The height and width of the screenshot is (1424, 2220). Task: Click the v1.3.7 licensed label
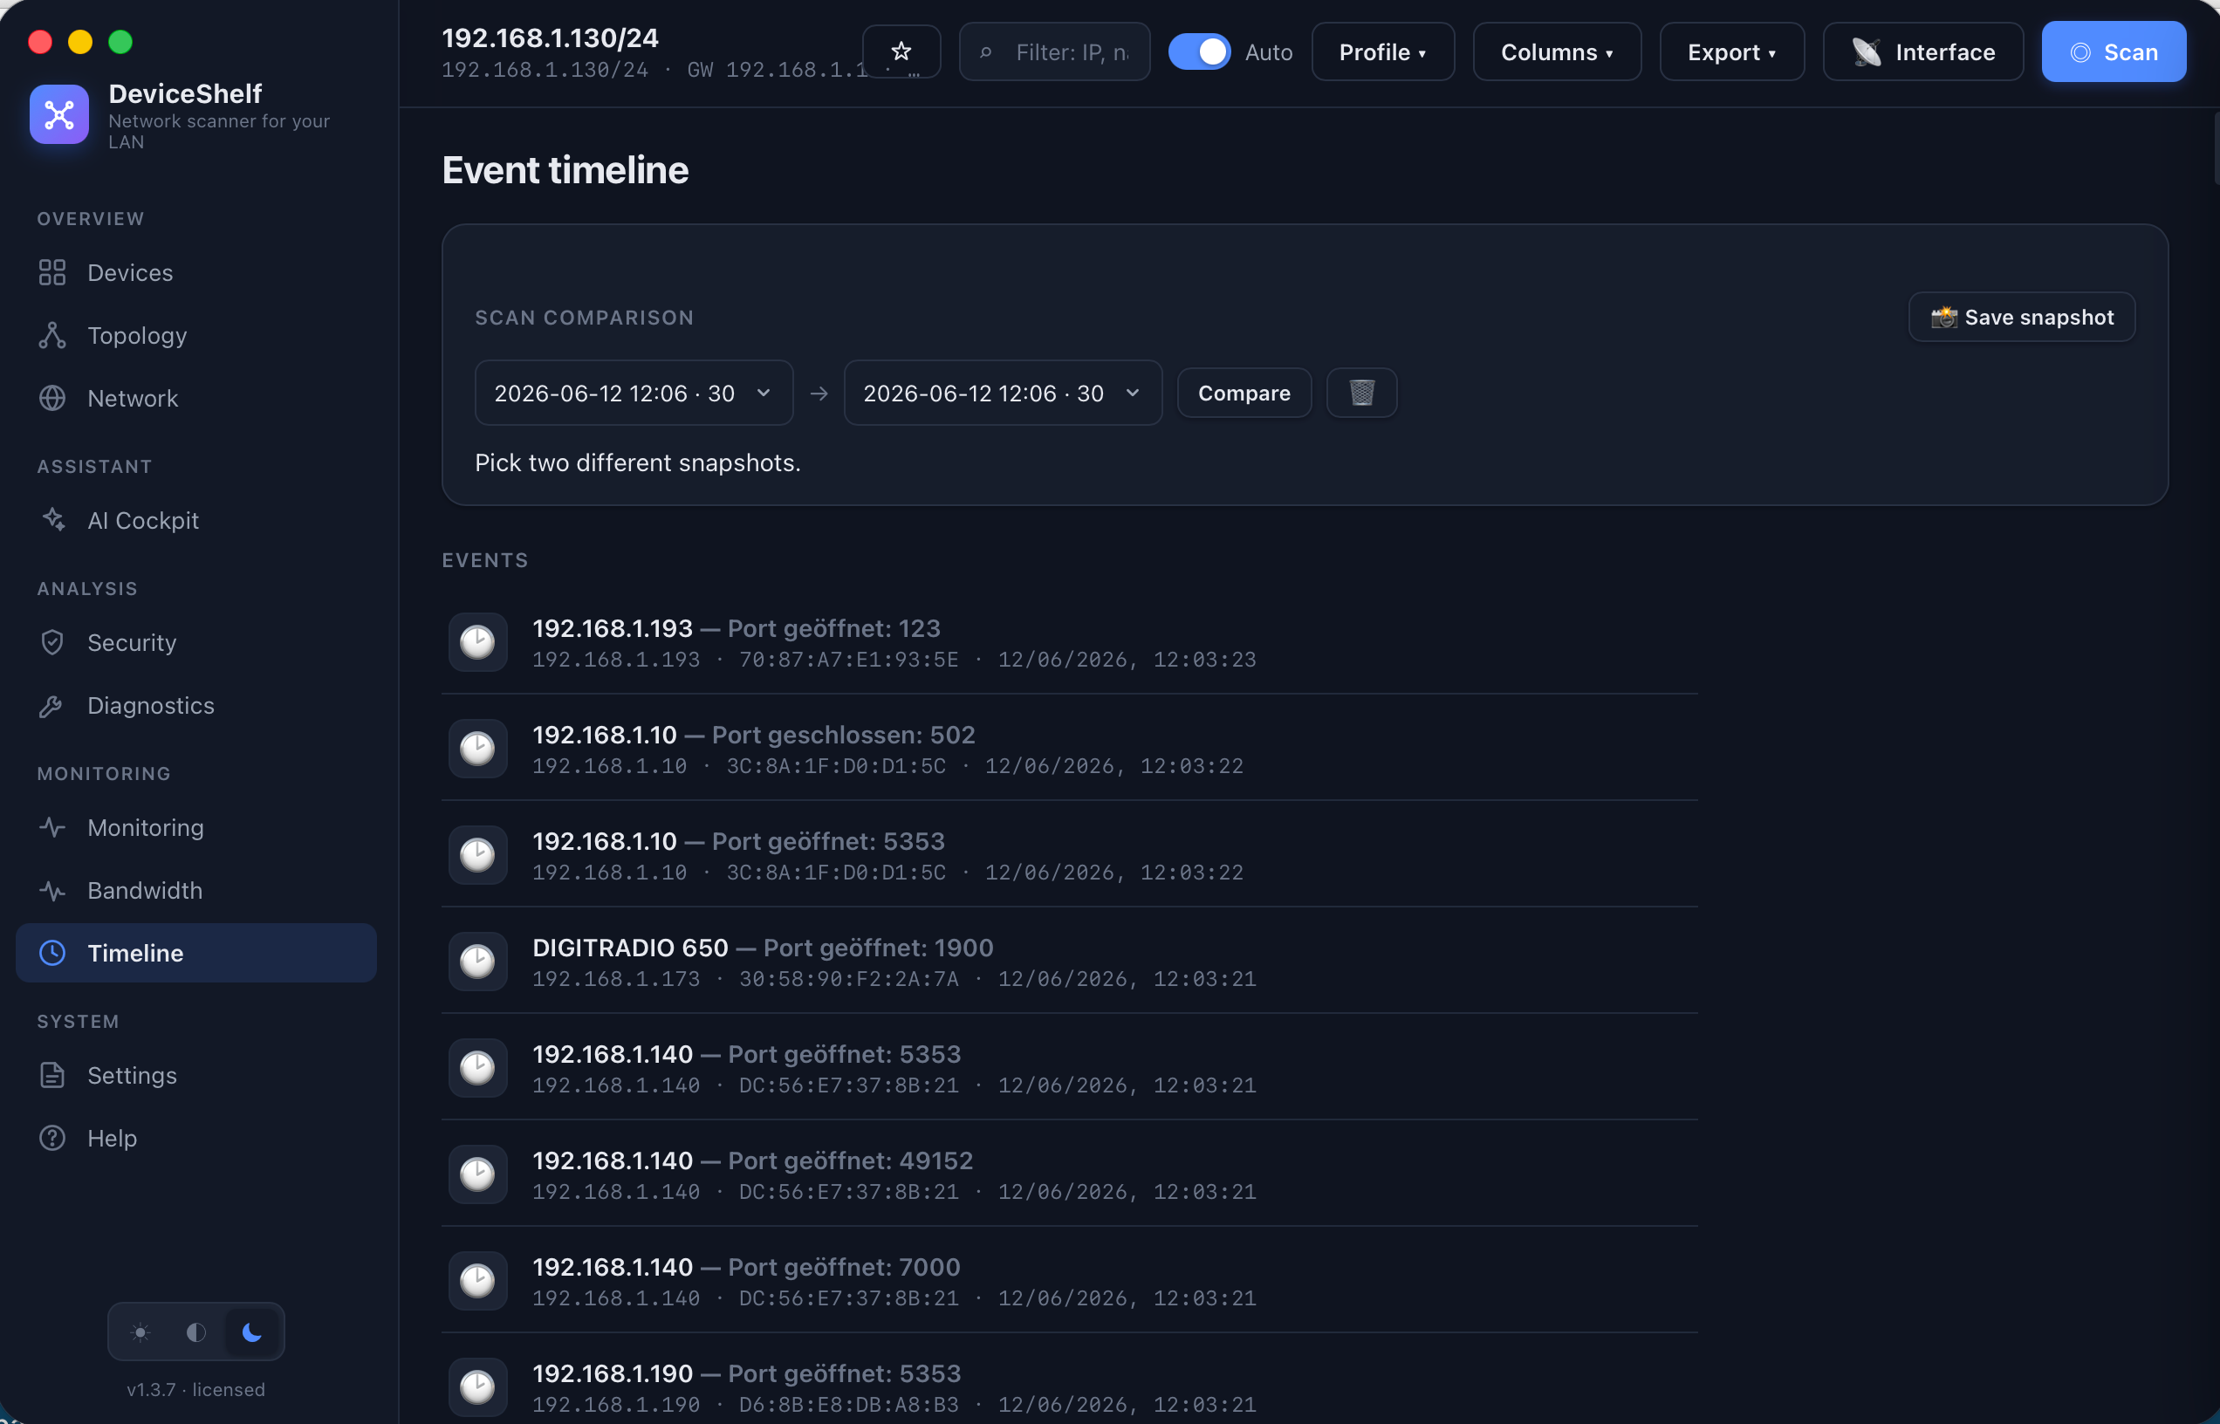pos(196,1390)
